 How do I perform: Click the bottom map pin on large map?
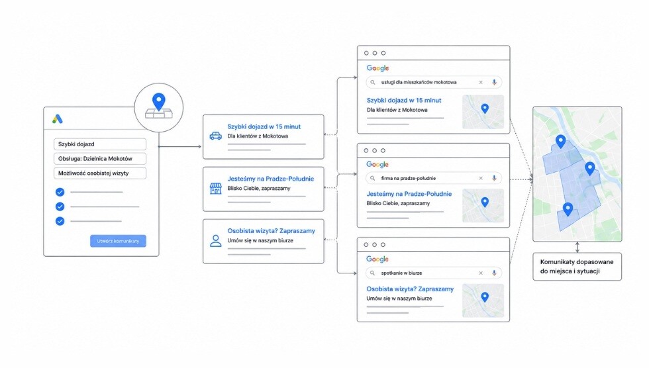coord(568,208)
